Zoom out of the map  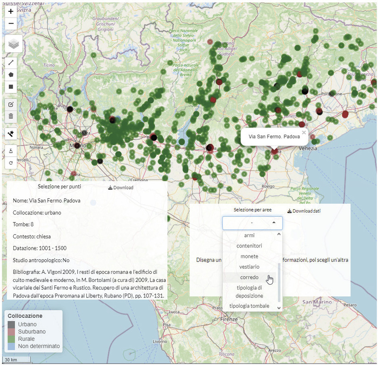coord(11,23)
